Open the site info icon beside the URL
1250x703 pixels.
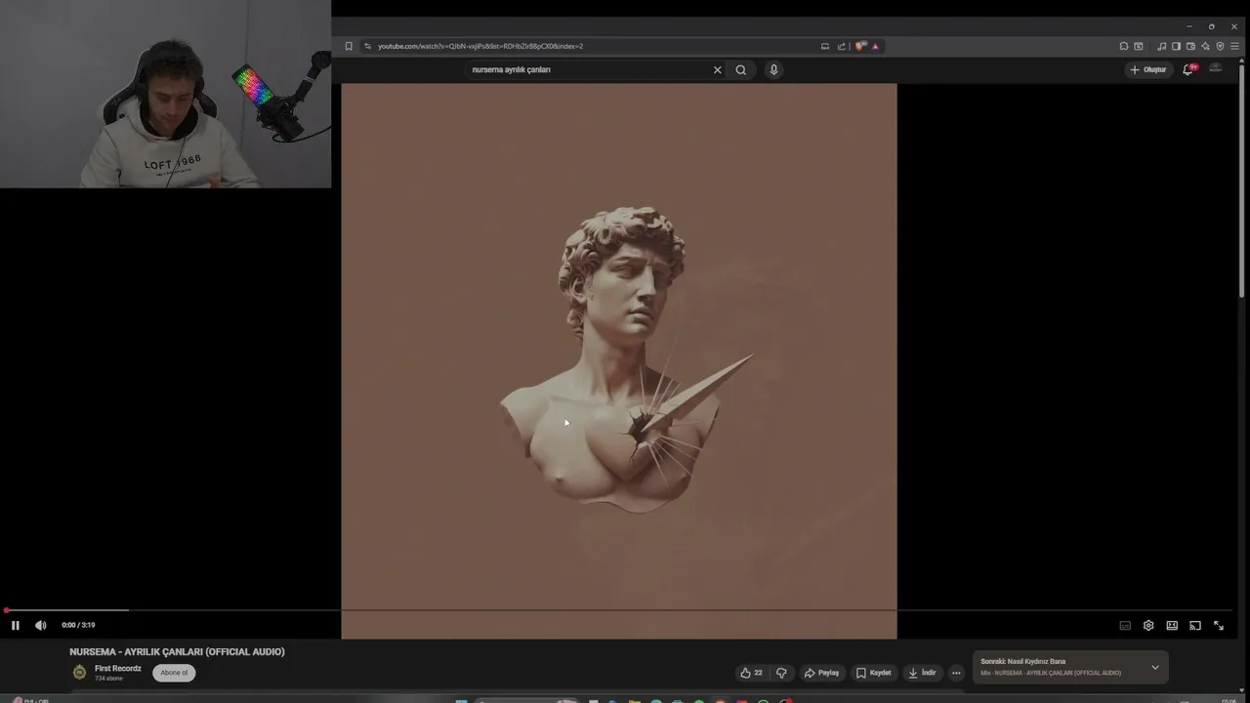(x=367, y=46)
